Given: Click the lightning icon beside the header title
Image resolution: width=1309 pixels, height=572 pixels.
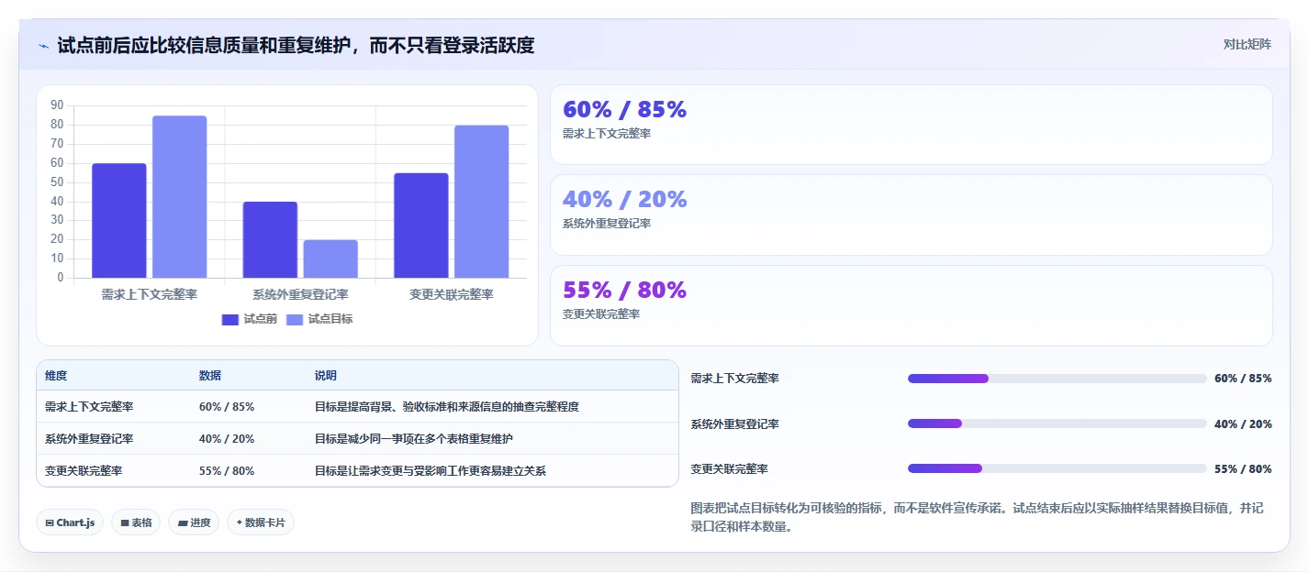Looking at the screenshot, I should click(x=44, y=45).
